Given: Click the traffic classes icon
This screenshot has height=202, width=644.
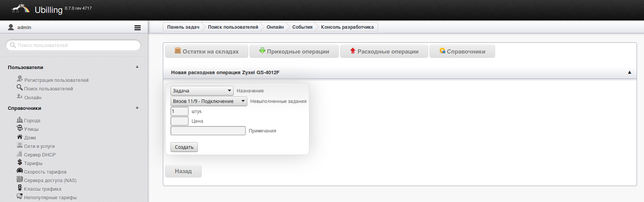Looking at the screenshot, I should coord(20,188).
